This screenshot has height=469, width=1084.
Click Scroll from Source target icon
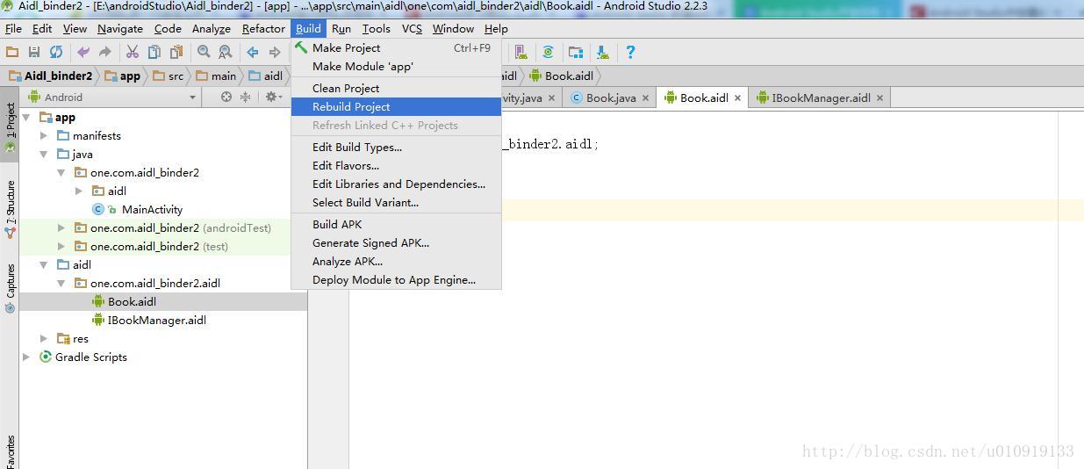226,97
